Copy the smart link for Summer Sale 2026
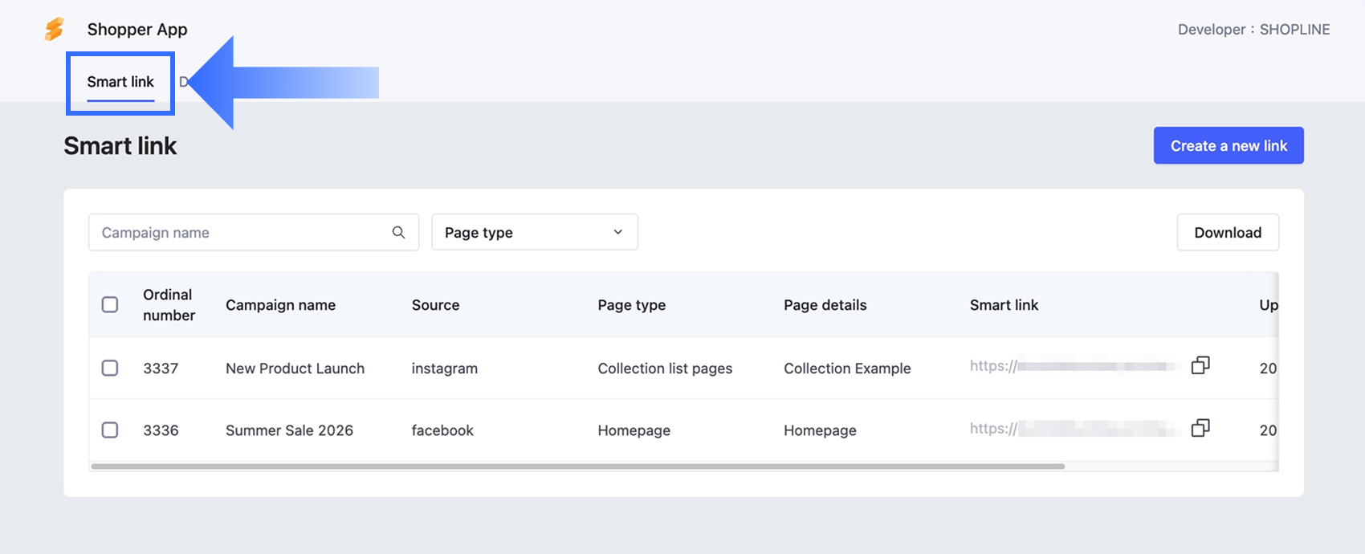1365x554 pixels. 1200,428
